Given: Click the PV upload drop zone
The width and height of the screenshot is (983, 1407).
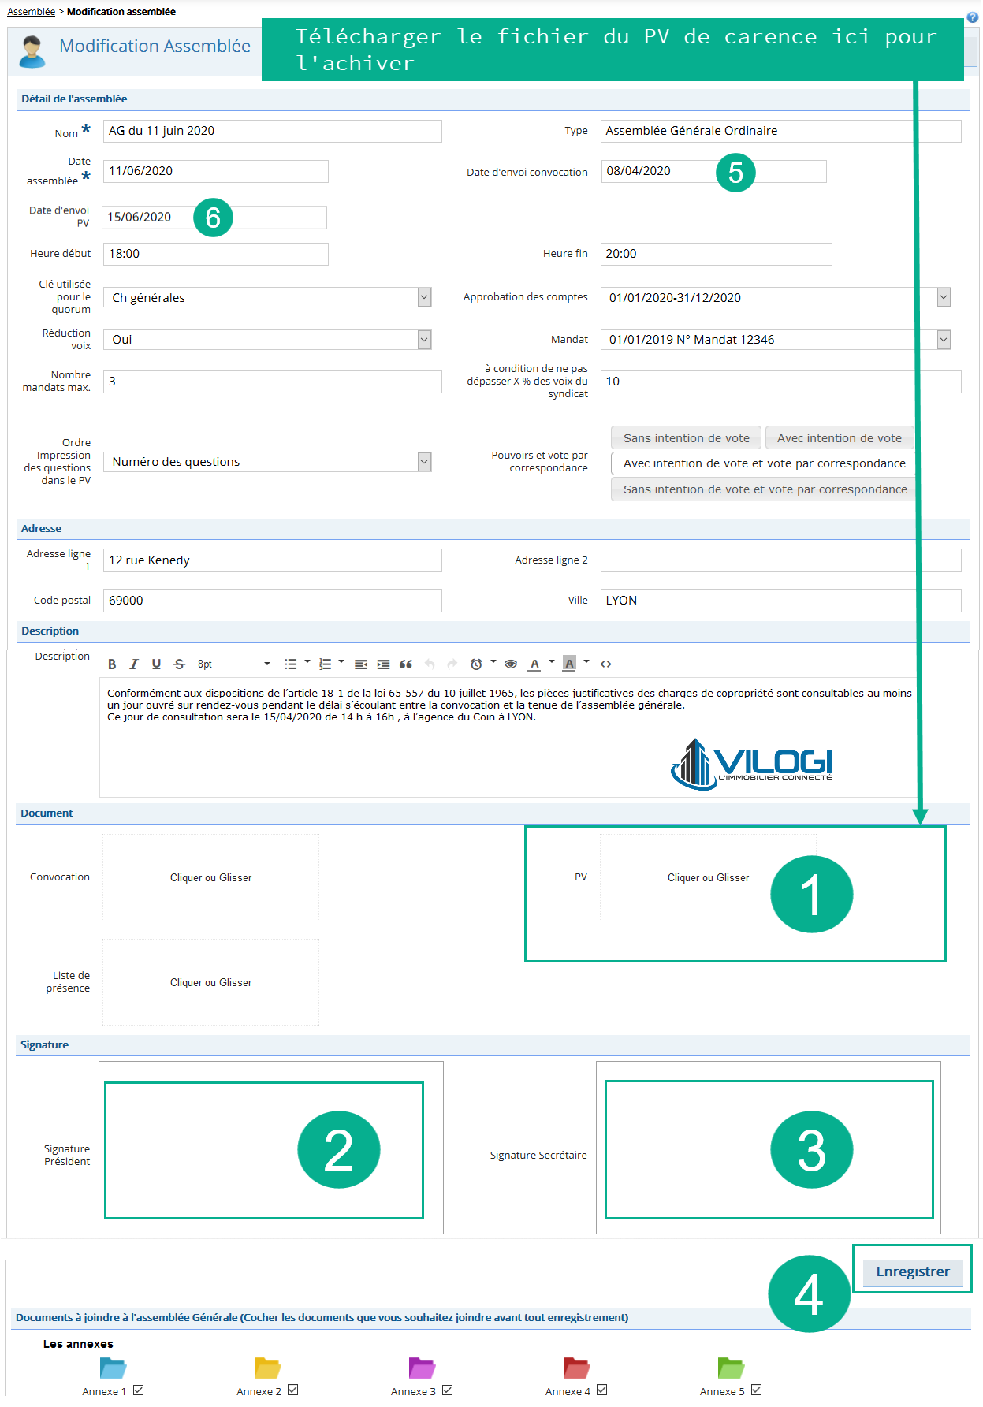Looking at the screenshot, I should pyautogui.click(x=708, y=877).
